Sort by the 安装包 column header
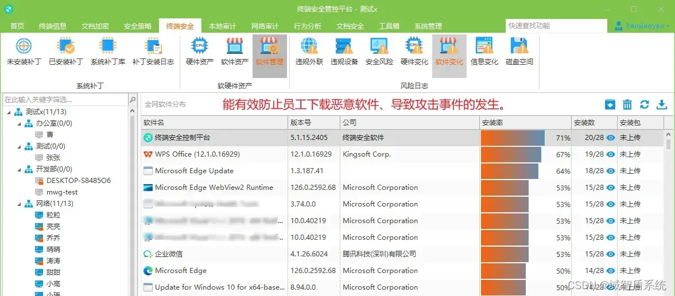Viewport: 675px width, 296px height. click(641, 123)
